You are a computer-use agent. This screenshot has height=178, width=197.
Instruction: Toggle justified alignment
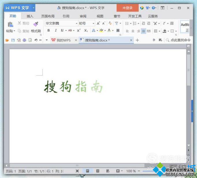tap(144, 31)
